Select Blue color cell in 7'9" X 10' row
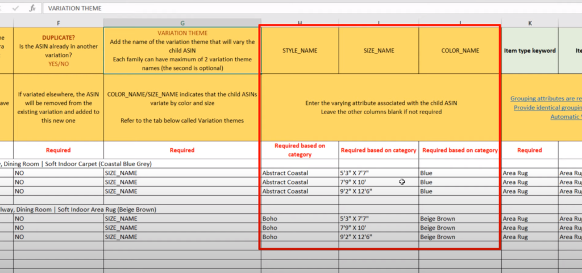This screenshot has height=273, width=582. click(x=460, y=182)
